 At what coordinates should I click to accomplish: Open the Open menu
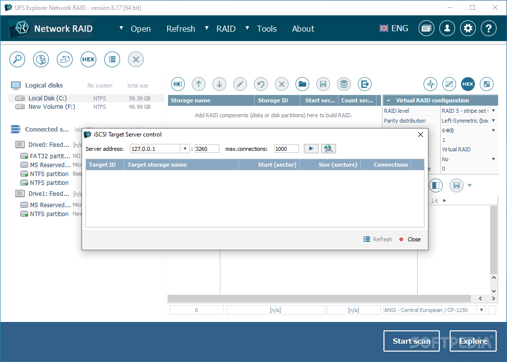(x=141, y=29)
